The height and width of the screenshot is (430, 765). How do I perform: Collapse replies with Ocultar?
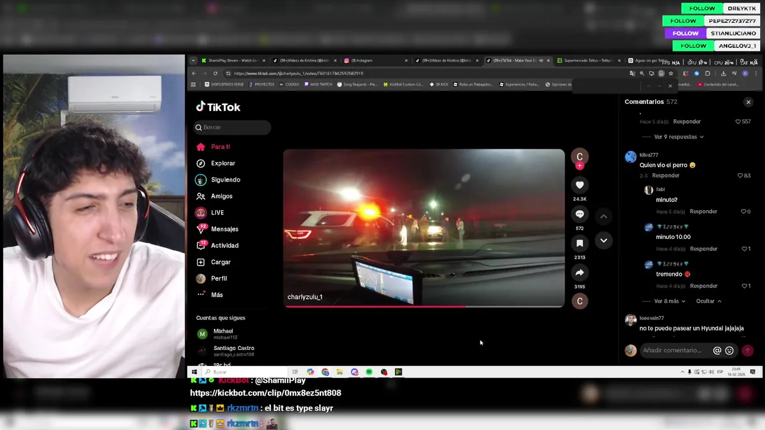tap(709, 301)
